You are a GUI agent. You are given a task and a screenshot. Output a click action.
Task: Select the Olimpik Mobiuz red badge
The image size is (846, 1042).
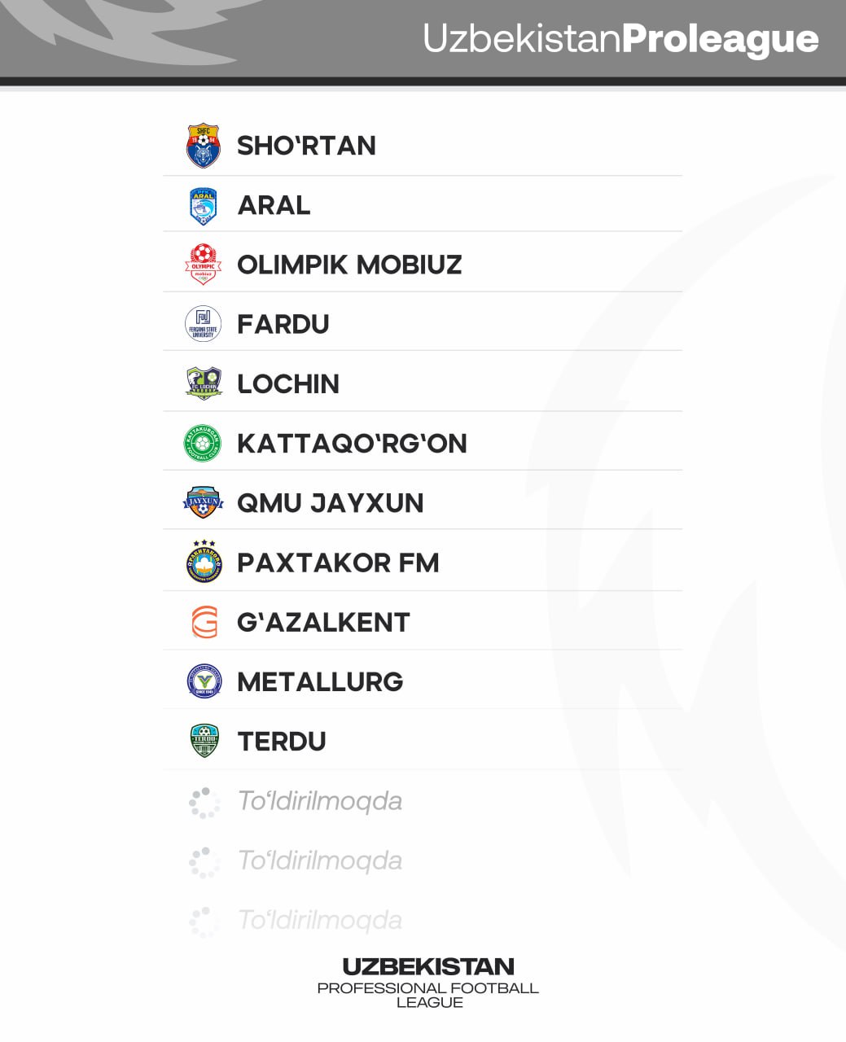point(204,265)
